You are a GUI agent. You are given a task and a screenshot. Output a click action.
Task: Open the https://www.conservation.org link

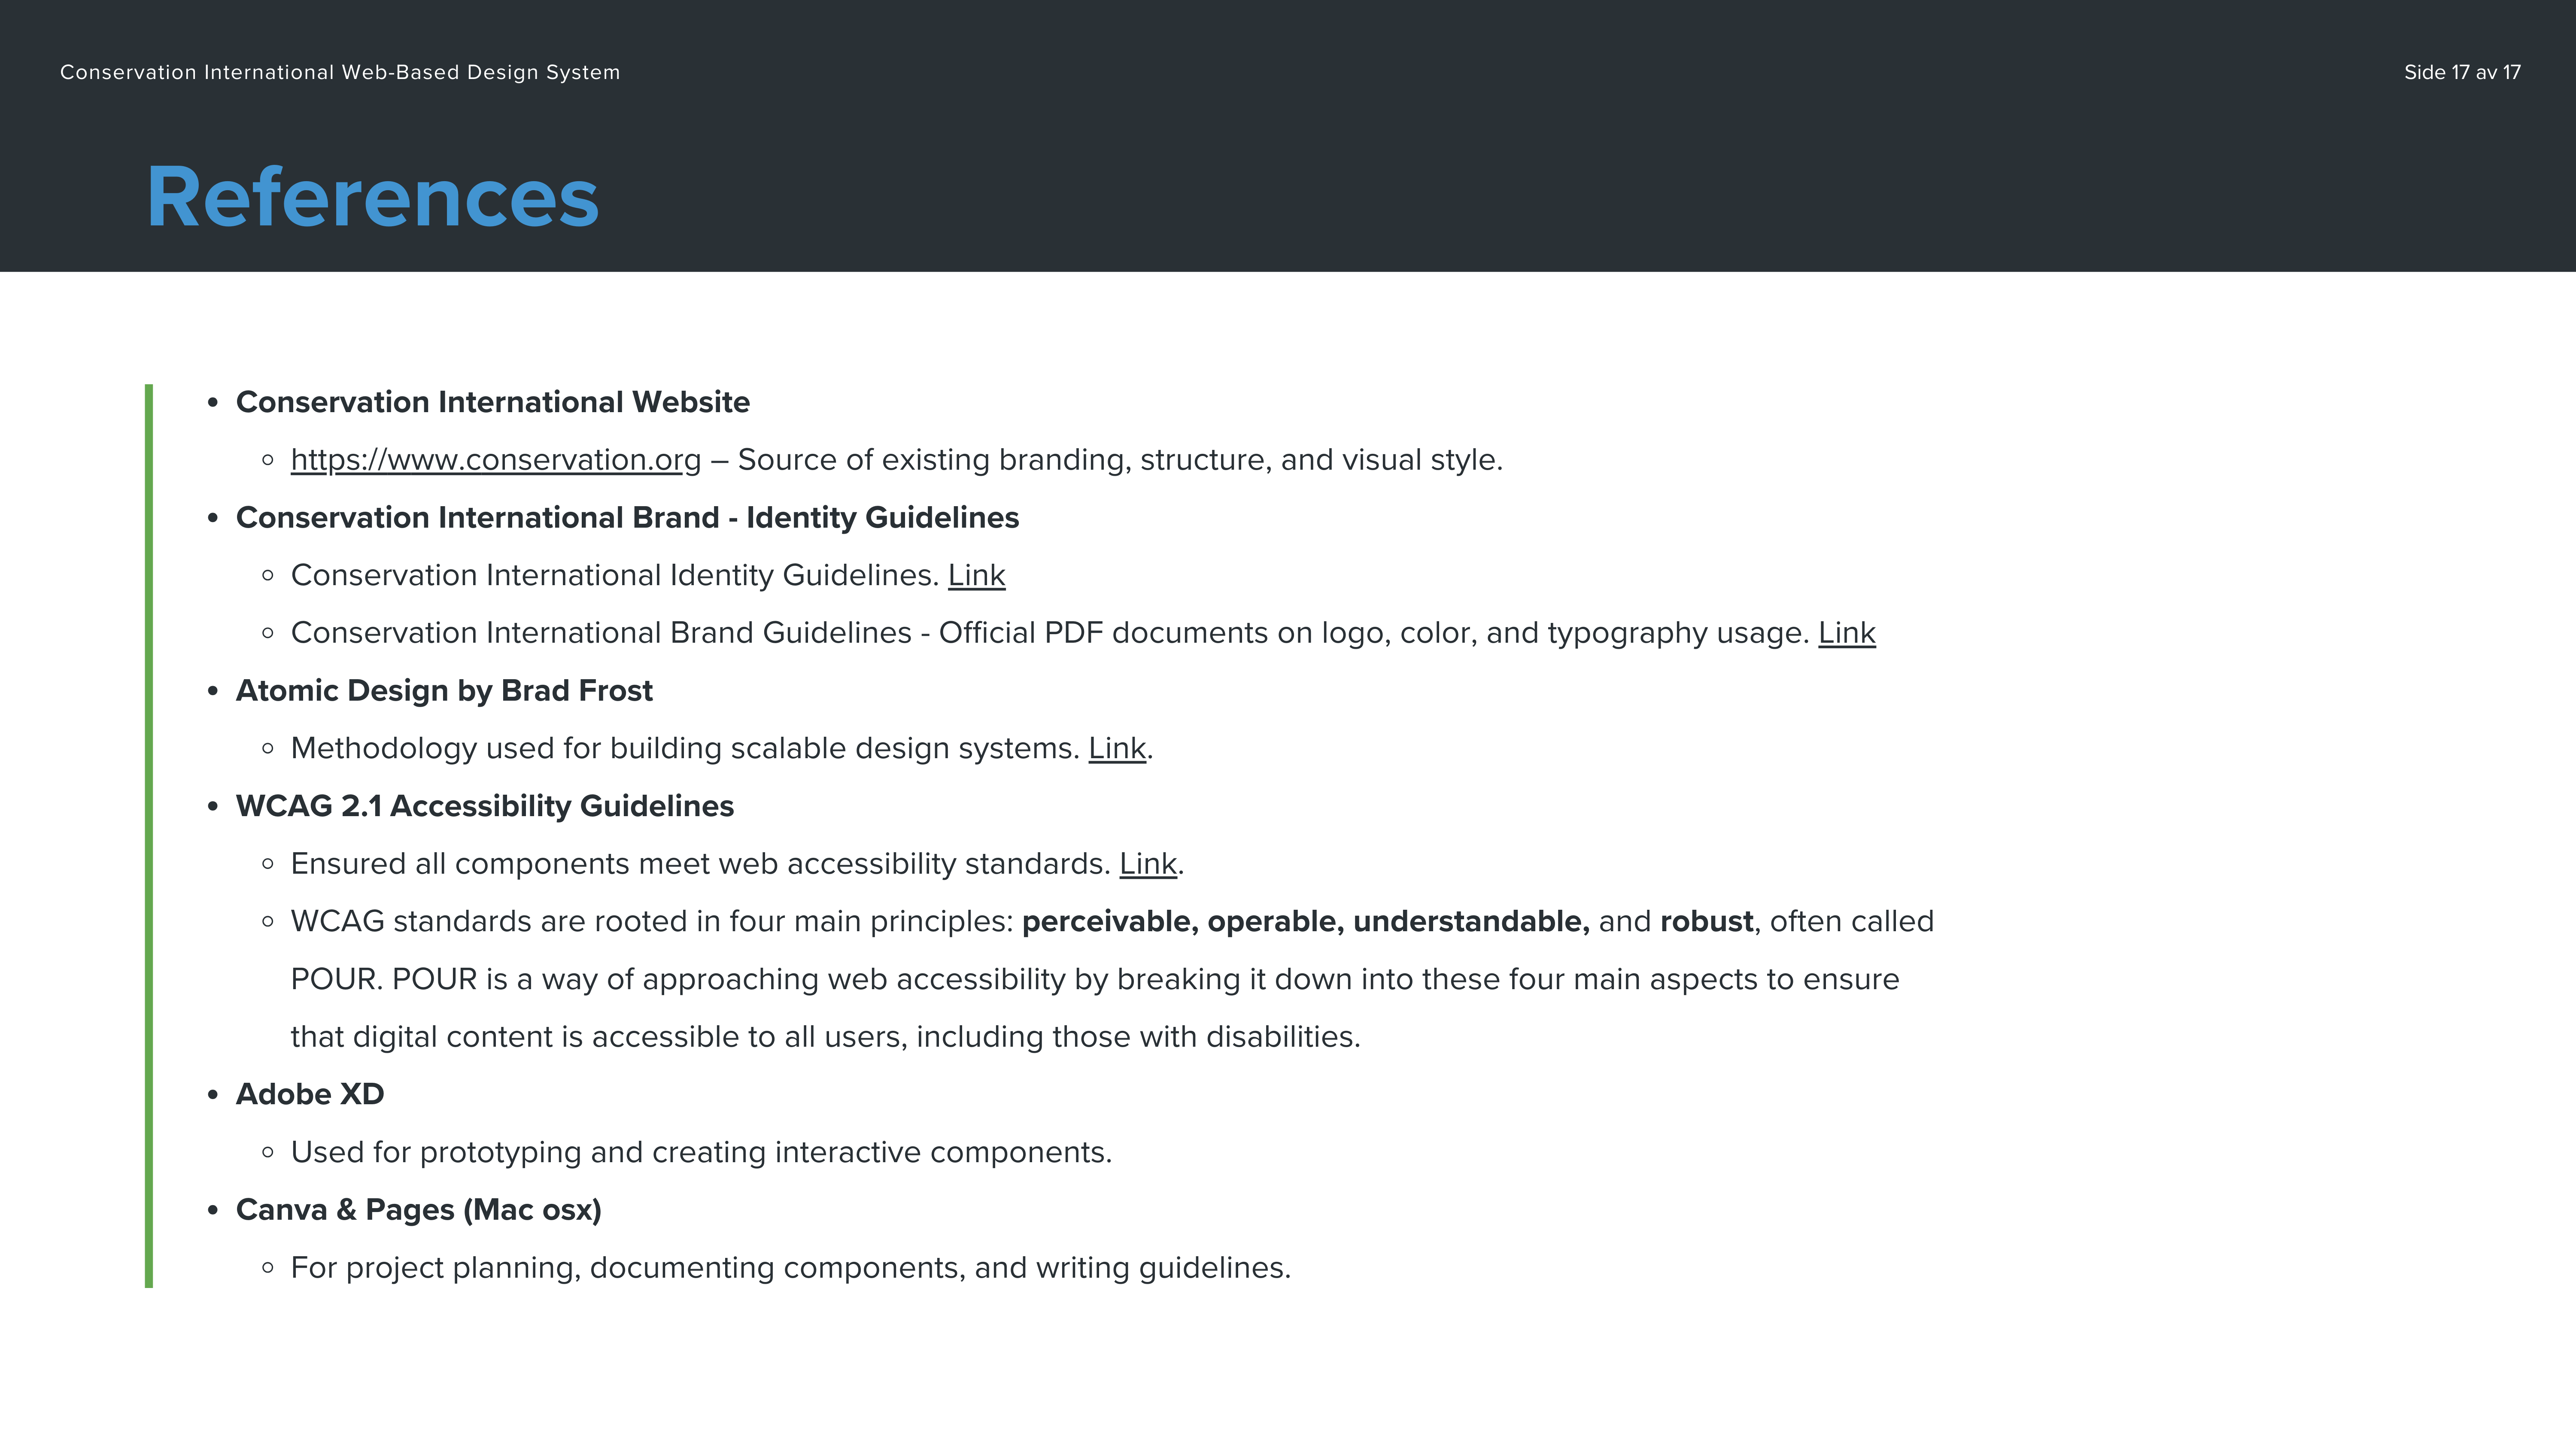pyautogui.click(x=495, y=460)
